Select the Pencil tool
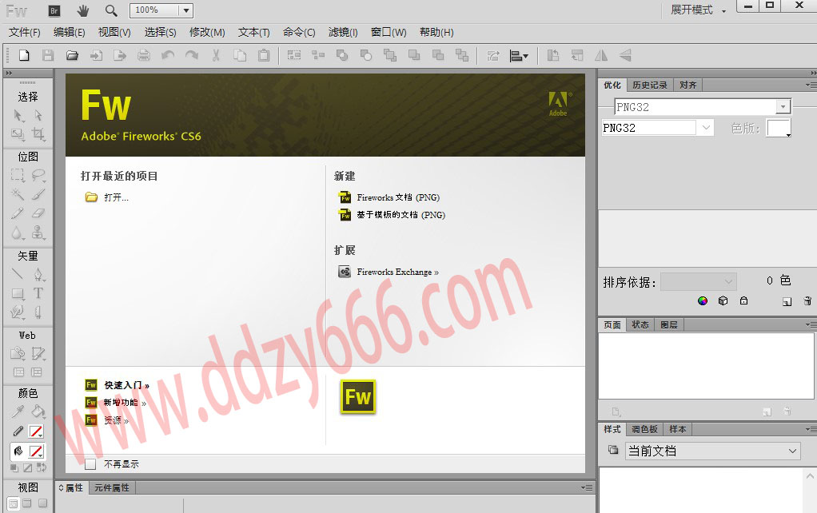817x513 pixels. (x=18, y=213)
